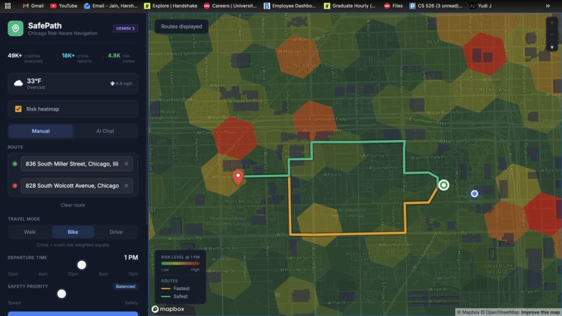Viewport: 562px width, 316px height.
Task: Click the Improve this map link
Action: click(540, 312)
